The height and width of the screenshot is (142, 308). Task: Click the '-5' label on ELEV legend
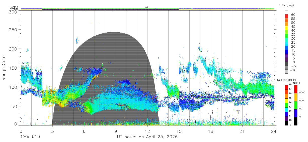tap(293, 66)
